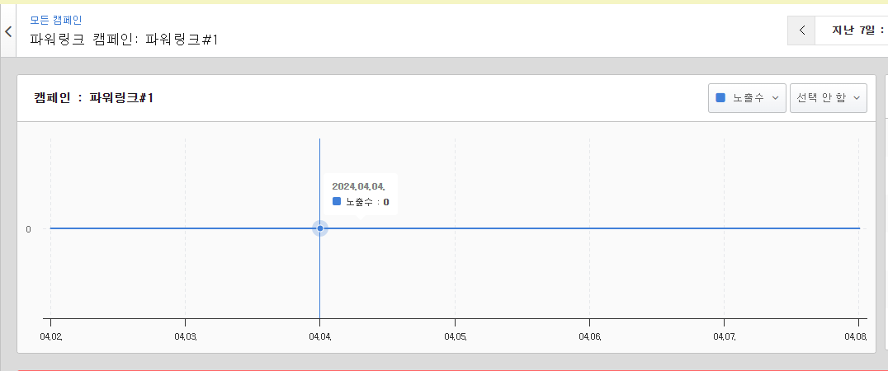Click the 04.02. x-axis date label
888x371 pixels.
(51, 336)
